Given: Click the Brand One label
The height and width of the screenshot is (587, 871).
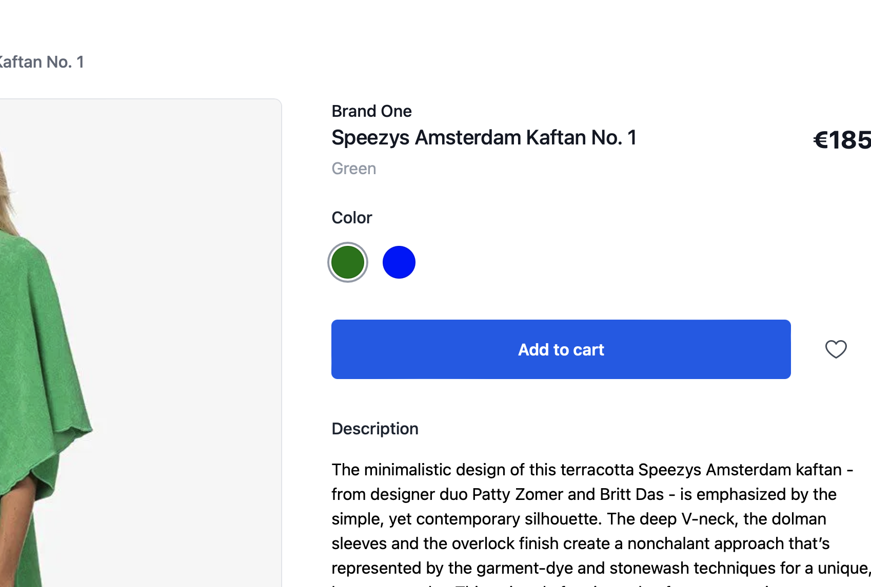Looking at the screenshot, I should click(371, 111).
